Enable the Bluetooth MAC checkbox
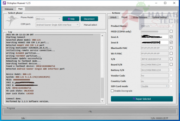180x121 pixels. pyautogui.click(x=171, y=48)
